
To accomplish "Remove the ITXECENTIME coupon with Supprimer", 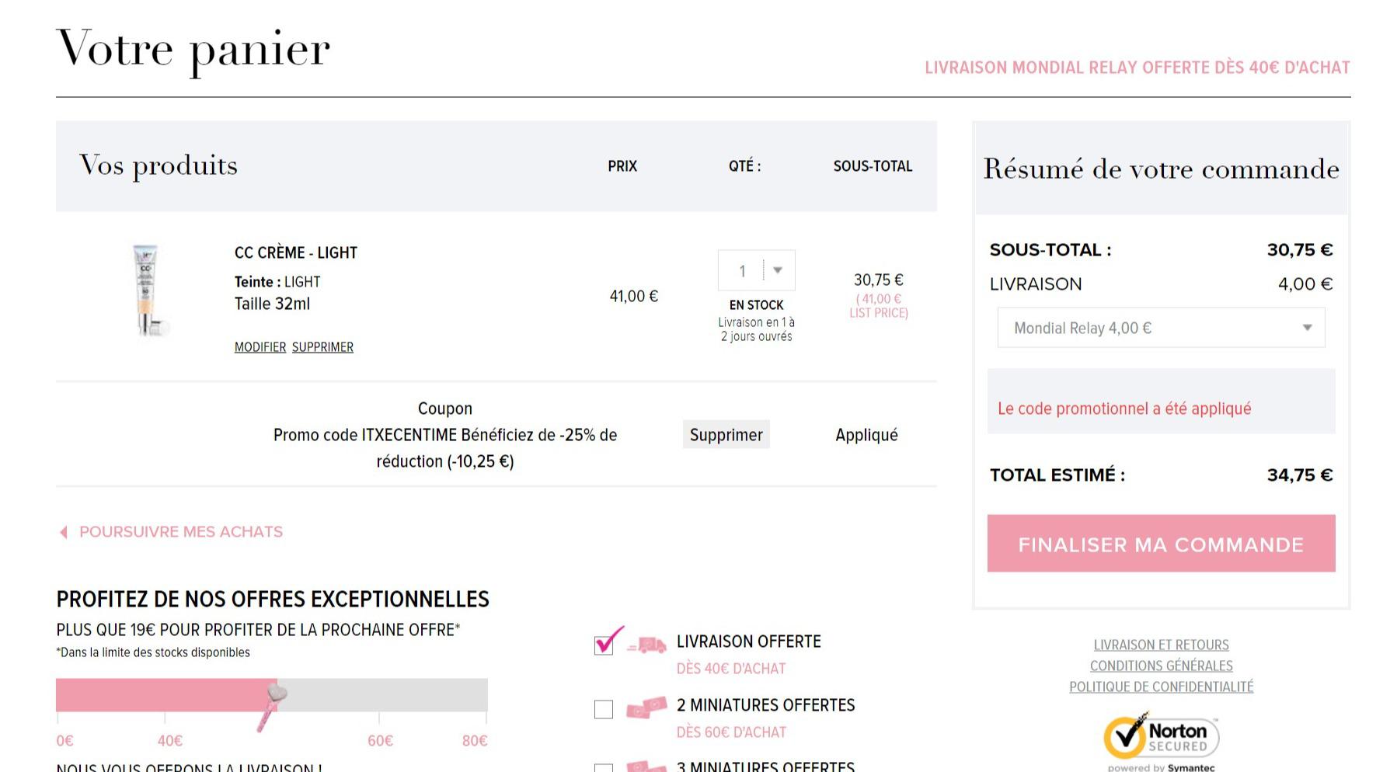I will (x=726, y=435).
